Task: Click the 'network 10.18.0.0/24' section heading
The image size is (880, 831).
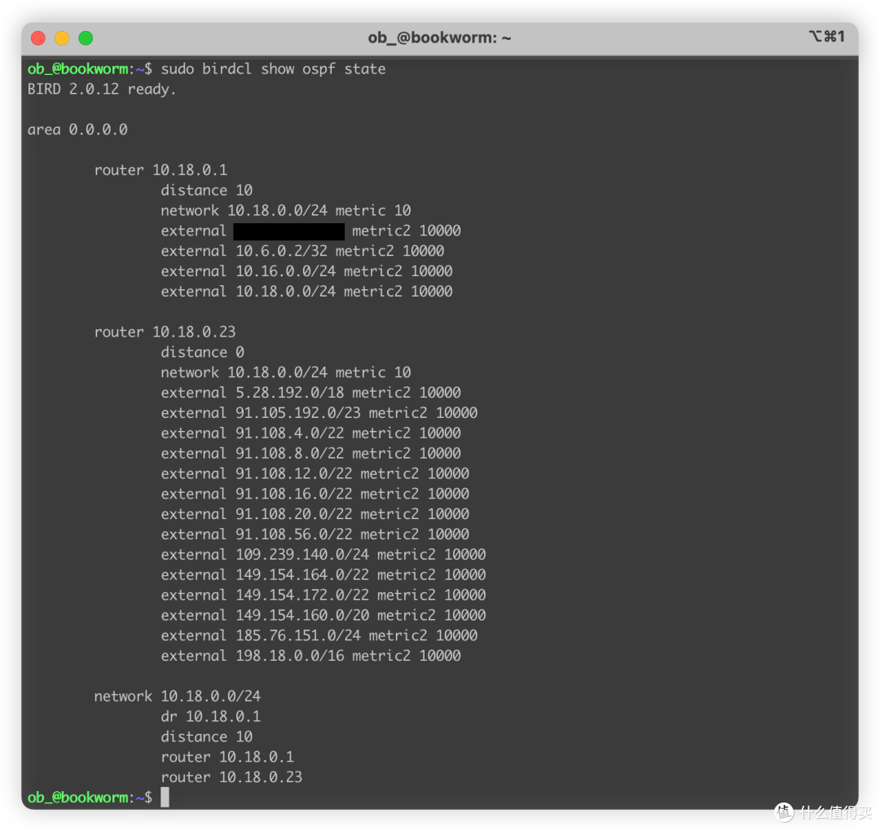Action: click(178, 697)
